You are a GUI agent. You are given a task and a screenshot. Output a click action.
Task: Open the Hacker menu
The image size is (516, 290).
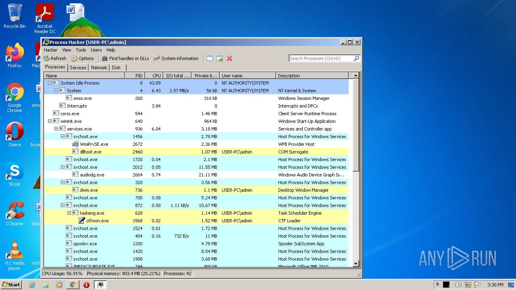click(x=51, y=50)
